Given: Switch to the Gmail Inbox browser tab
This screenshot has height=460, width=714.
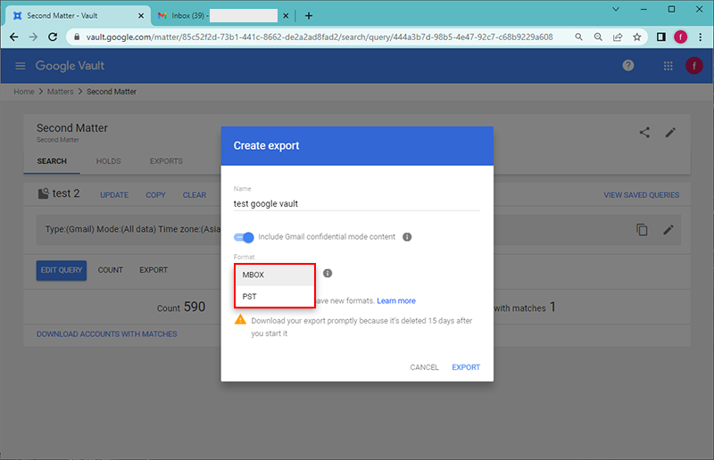Looking at the screenshot, I should (x=219, y=16).
